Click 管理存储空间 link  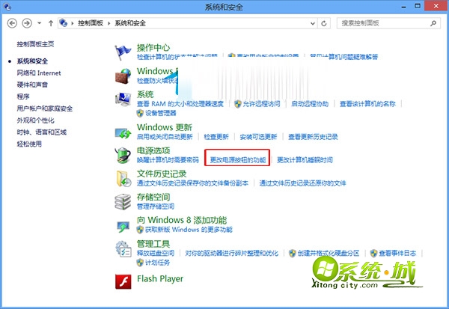(156, 206)
